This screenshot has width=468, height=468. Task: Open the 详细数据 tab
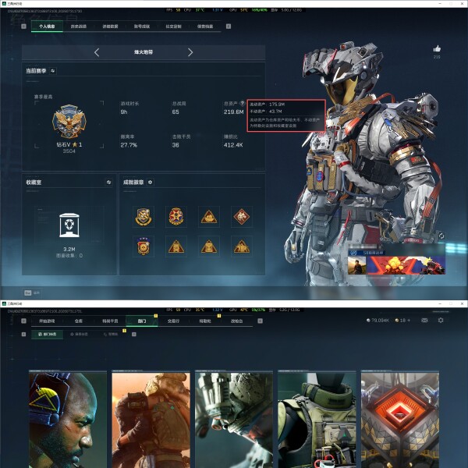pos(110,27)
